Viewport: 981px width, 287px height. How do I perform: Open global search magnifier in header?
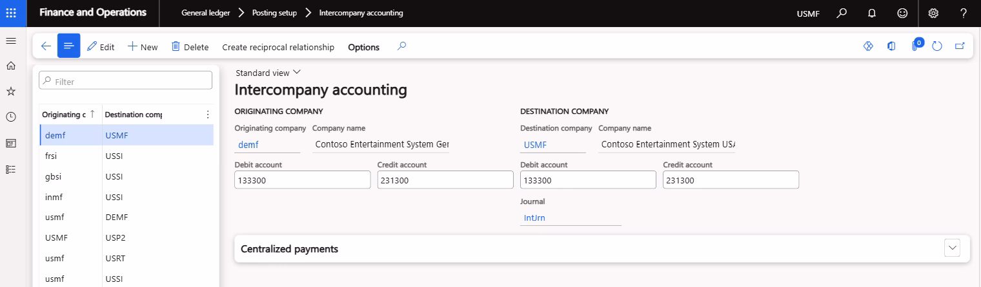[x=841, y=13]
